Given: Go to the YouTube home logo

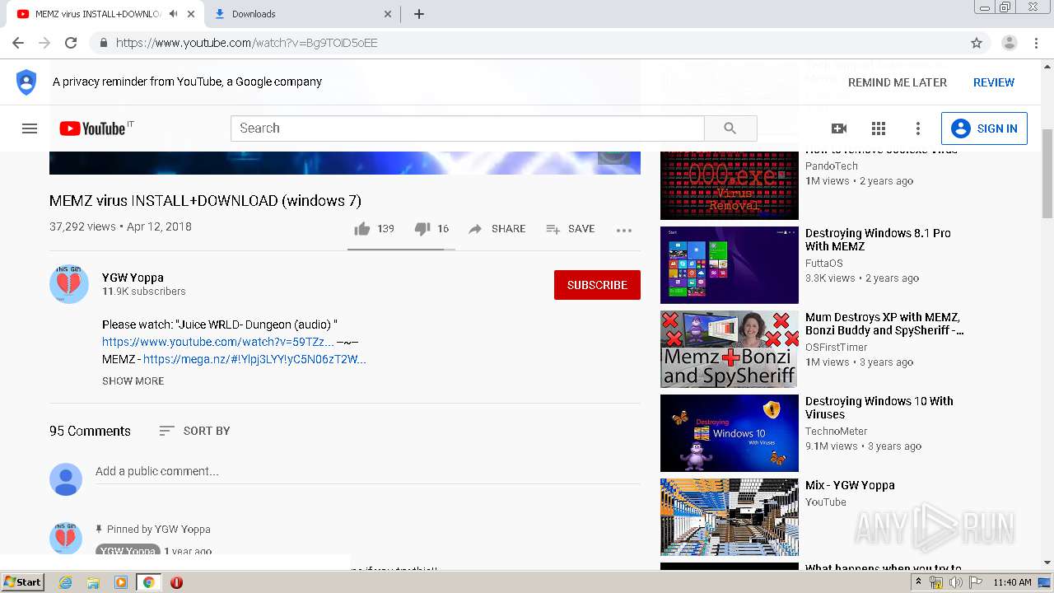Looking at the screenshot, I should tap(91, 128).
